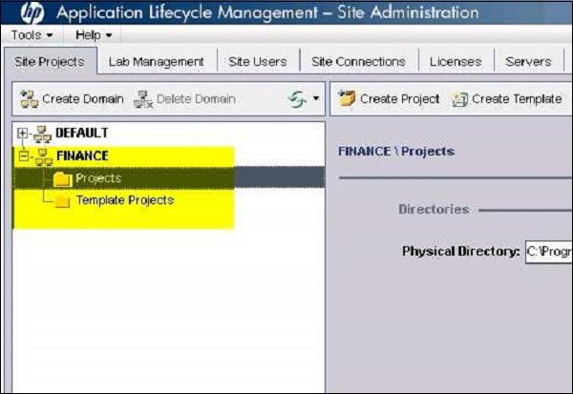Image resolution: width=573 pixels, height=394 pixels.
Task: Select Projects folder under FINANCE
Action: (98, 178)
